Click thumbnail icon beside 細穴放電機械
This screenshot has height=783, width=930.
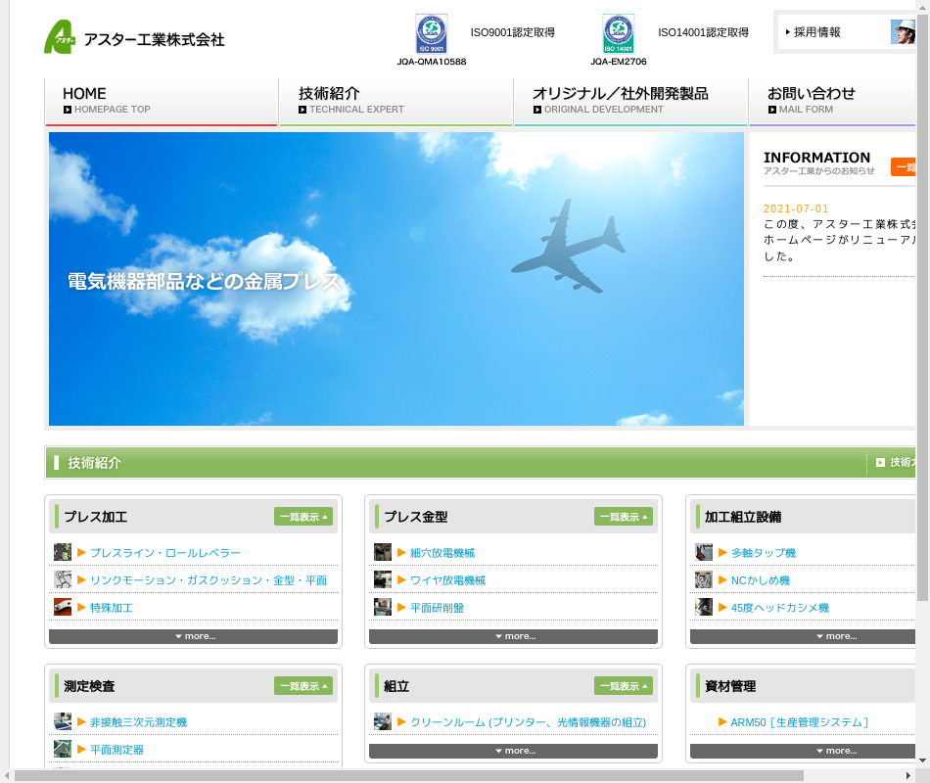click(383, 552)
